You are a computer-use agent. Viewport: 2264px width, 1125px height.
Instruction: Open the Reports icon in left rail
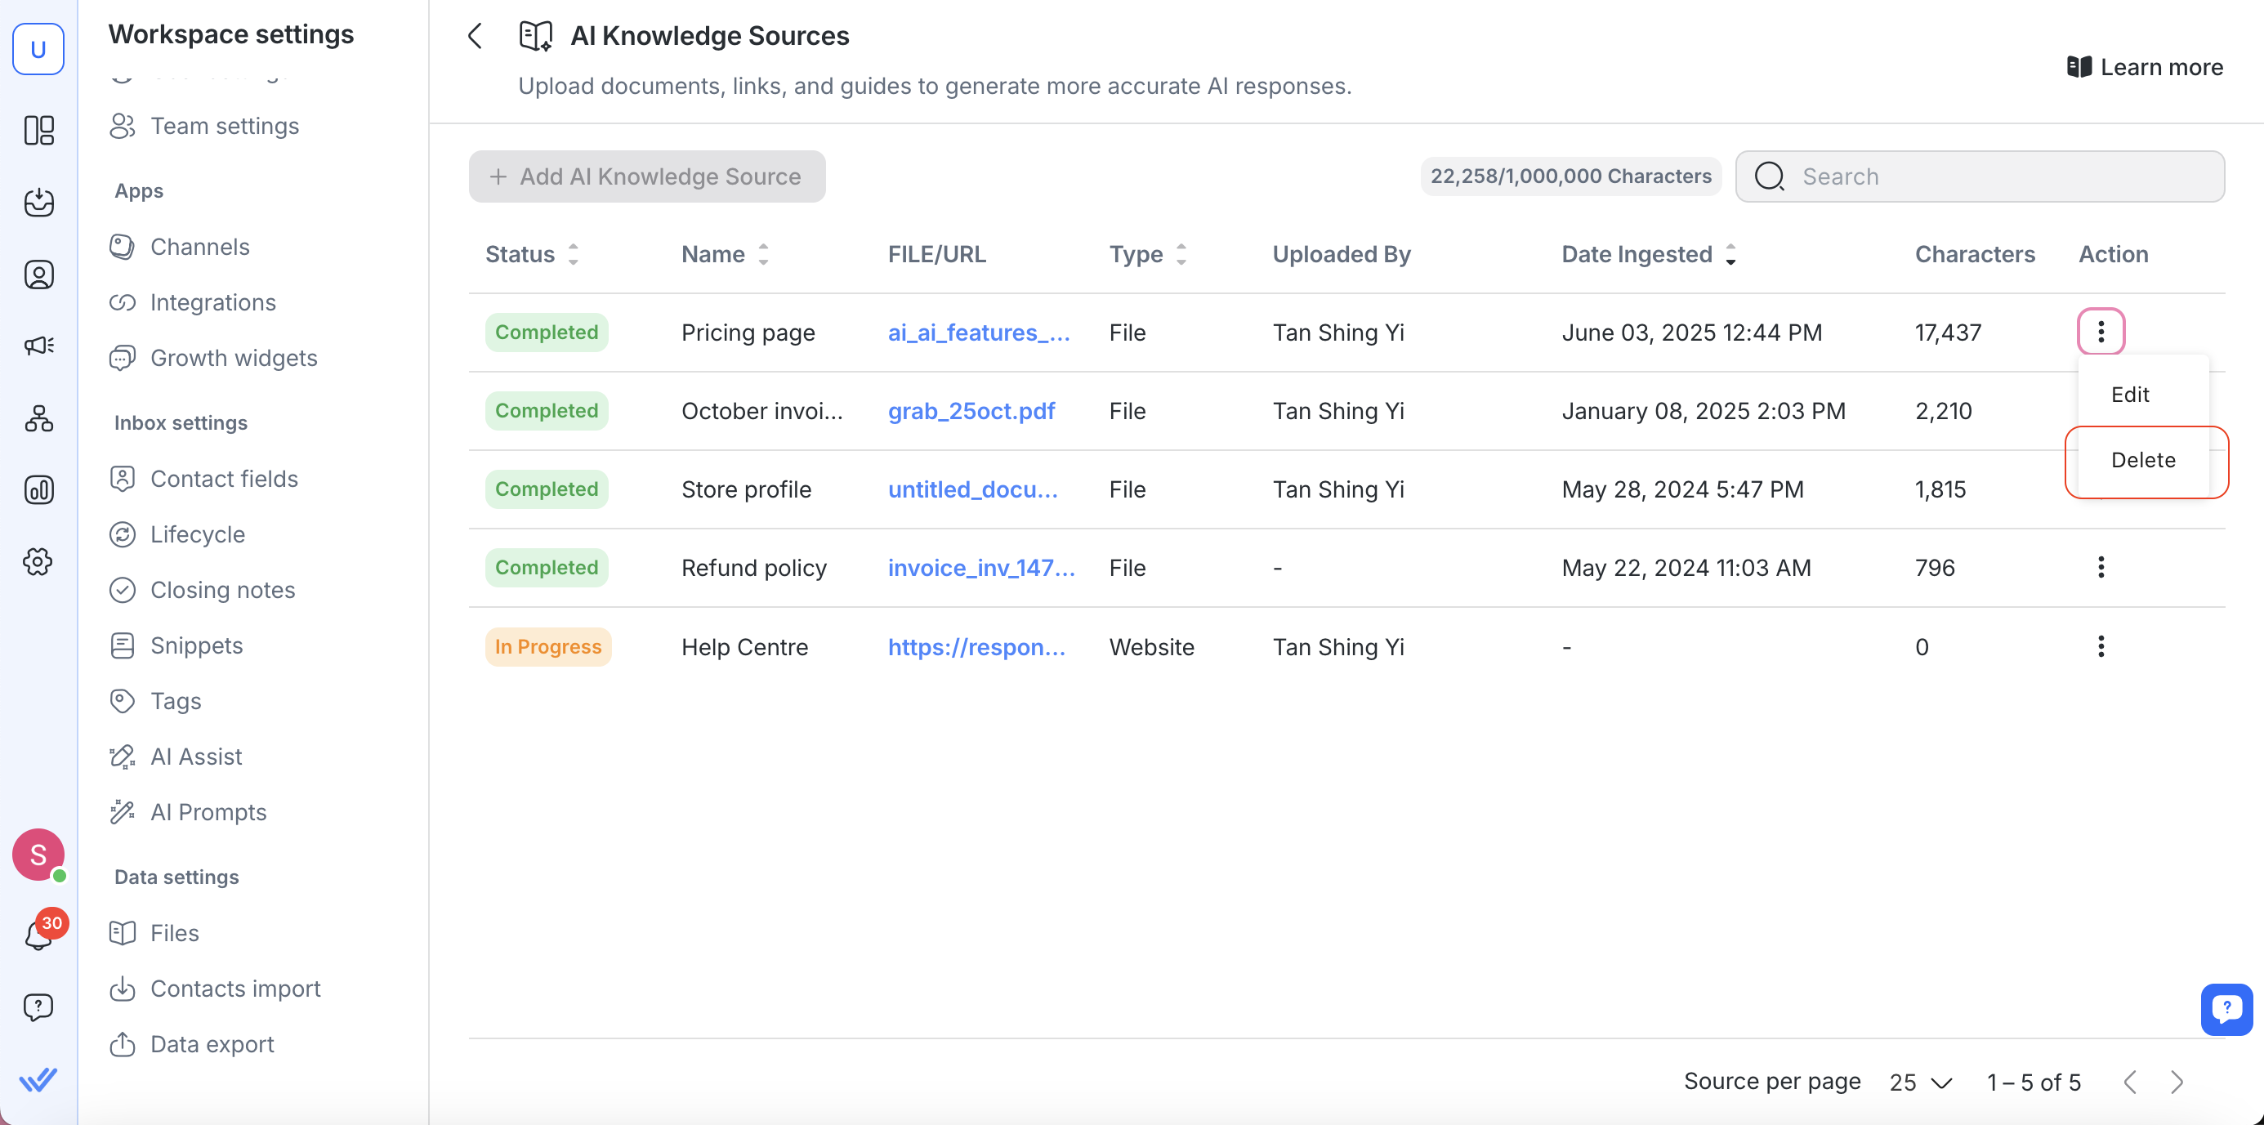click(x=38, y=489)
